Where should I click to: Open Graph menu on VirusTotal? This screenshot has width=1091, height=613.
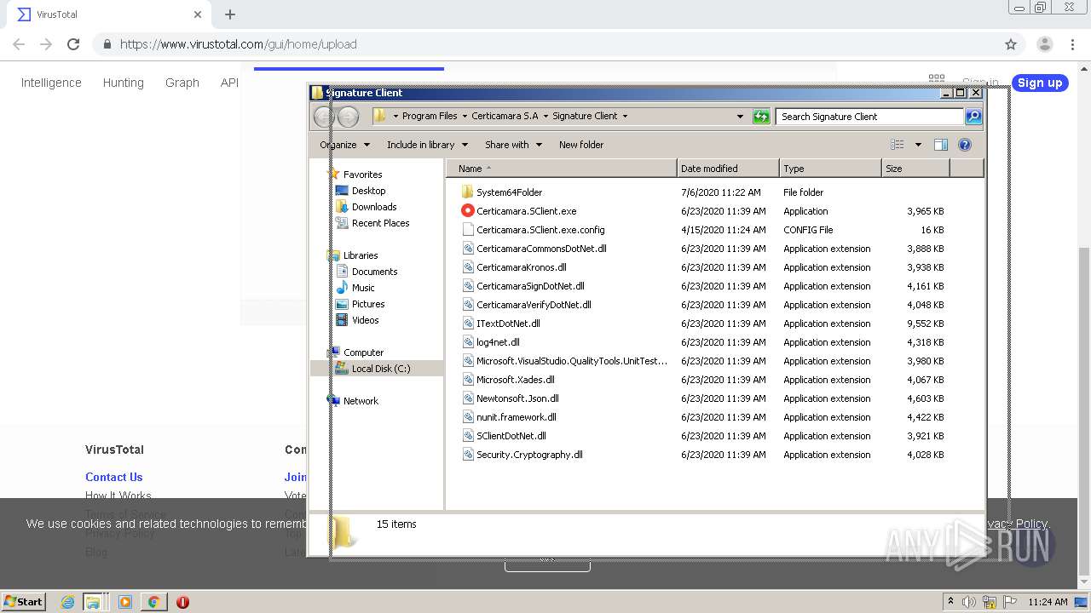tap(182, 83)
